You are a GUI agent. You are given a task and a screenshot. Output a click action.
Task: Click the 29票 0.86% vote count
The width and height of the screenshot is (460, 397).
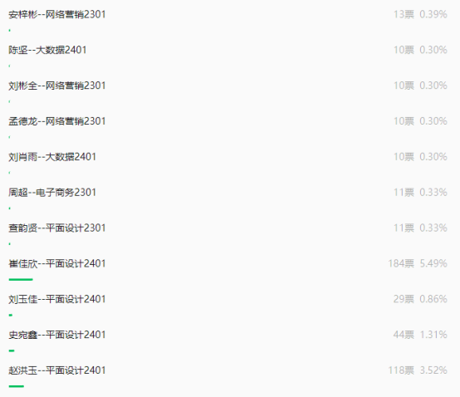(420, 299)
